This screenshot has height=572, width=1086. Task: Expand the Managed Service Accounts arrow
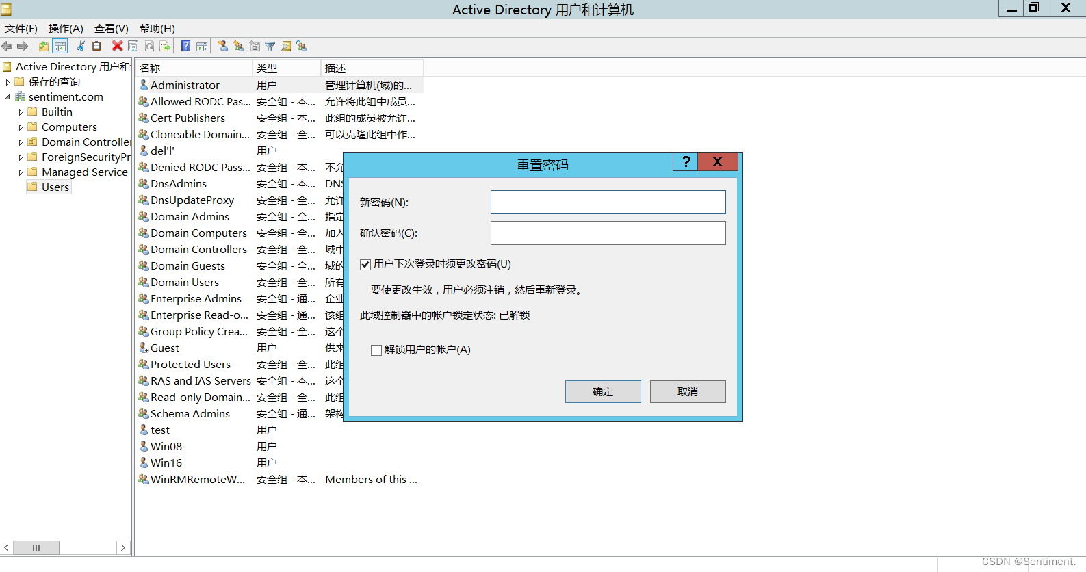(21, 172)
